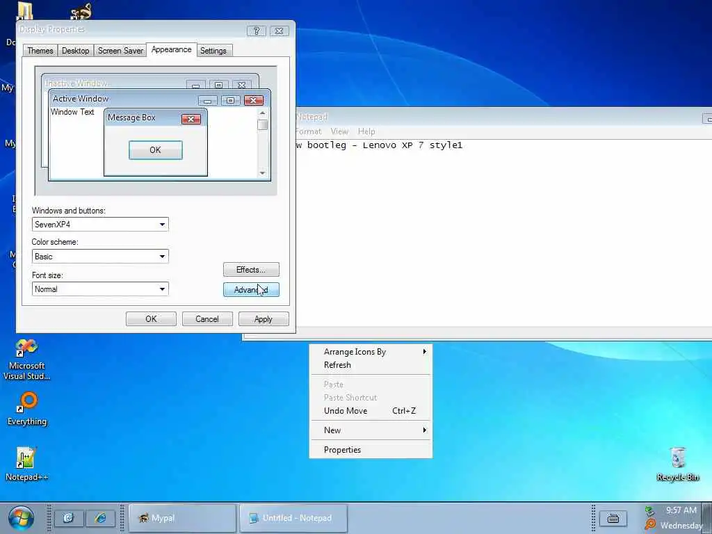This screenshot has height=534, width=712.
Task: Switch to the Themes tab
Action: pos(40,50)
